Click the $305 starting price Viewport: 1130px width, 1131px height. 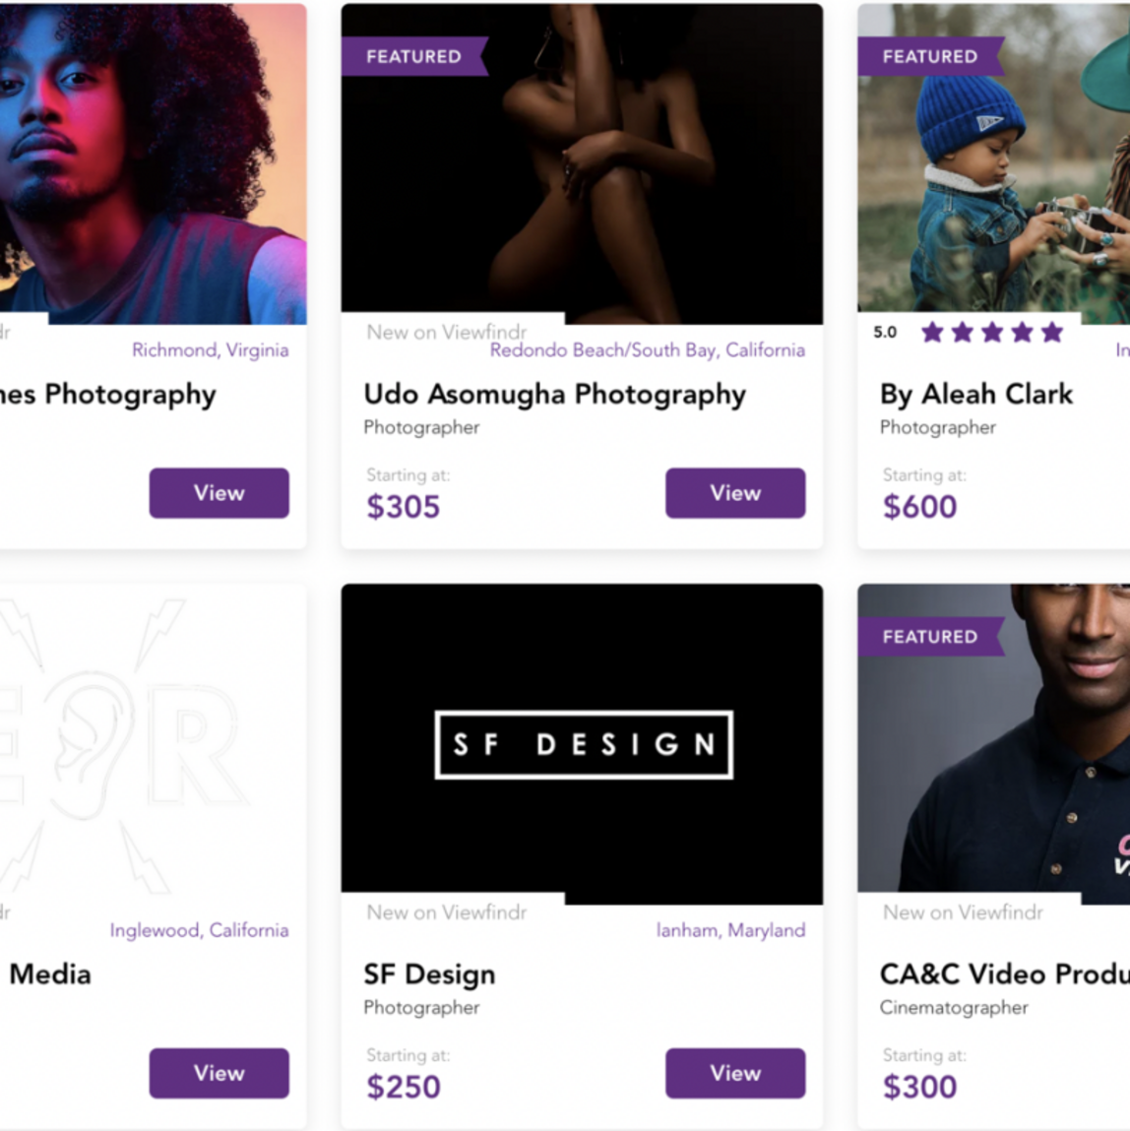[x=403, y=507]
